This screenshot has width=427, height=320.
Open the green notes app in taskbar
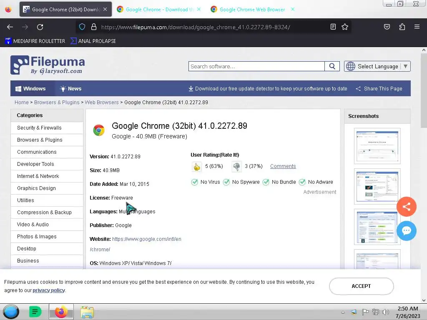[x=35, y=312]
